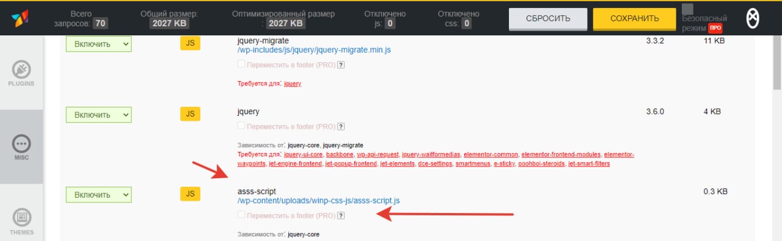Click the JS badge for jquery

[190, 113]
